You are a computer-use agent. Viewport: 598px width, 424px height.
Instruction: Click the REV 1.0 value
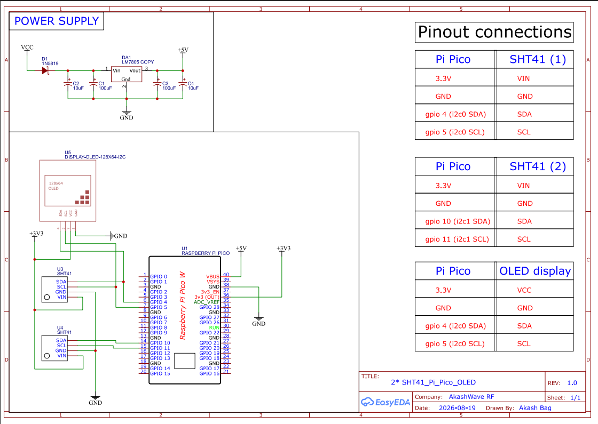coord(572,383)
